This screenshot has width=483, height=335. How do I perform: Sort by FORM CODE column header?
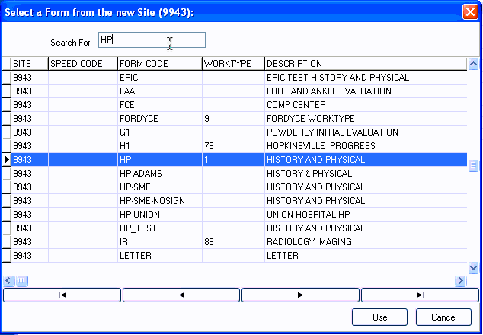(159, 64)
